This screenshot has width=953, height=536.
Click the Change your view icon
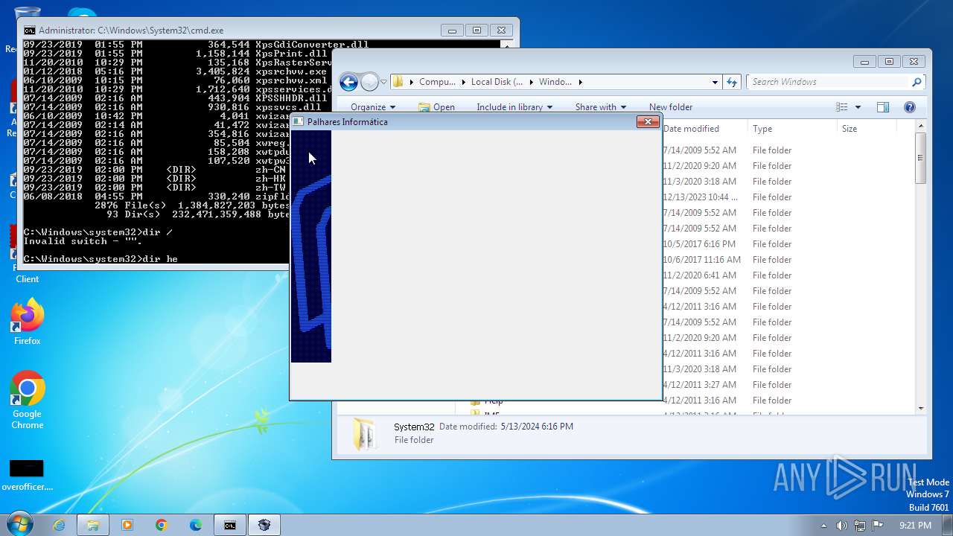point(842,107)
